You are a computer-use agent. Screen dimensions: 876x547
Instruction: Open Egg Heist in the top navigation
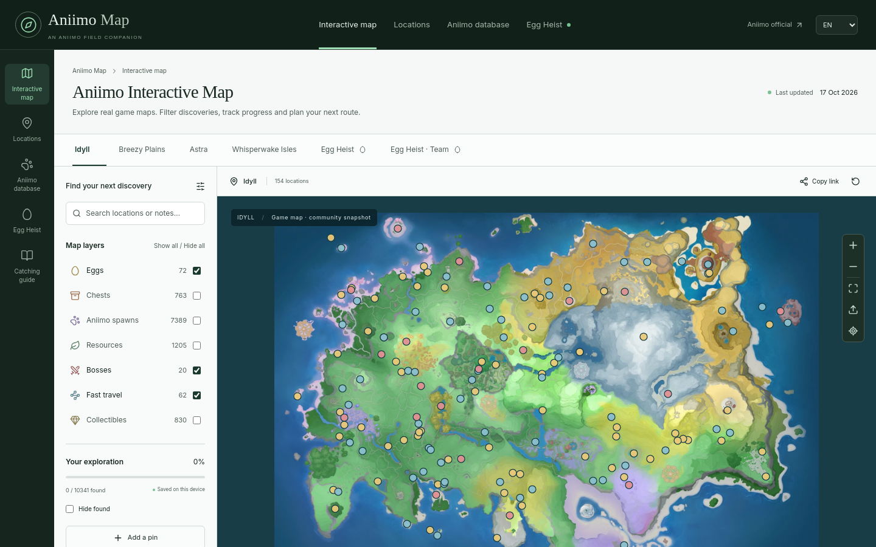point(548,25)
